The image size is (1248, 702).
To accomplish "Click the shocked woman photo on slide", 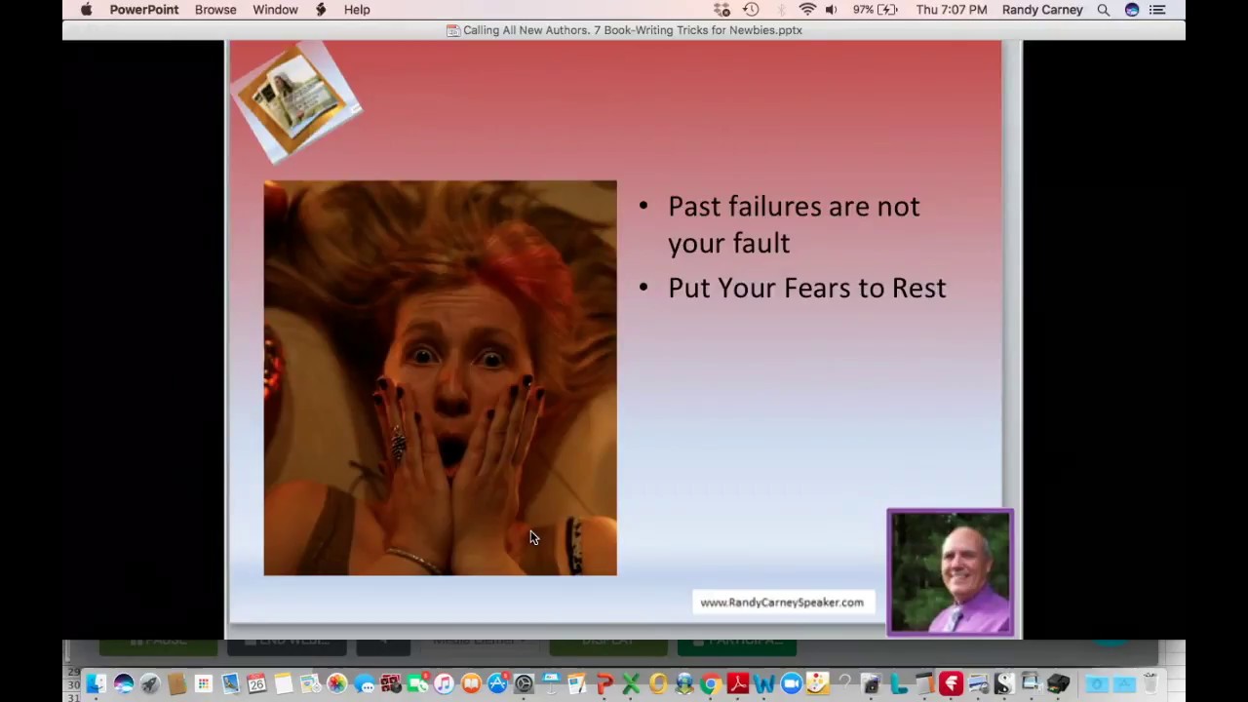I will coord(440,377).
